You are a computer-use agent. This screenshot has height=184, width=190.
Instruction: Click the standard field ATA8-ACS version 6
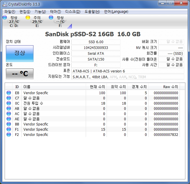pyautogui.click(x=128, y=71)
